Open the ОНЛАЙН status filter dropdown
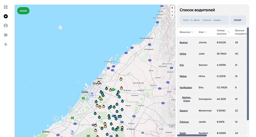The height and width of the screenshot is (137, 256). tap(238, 20)
